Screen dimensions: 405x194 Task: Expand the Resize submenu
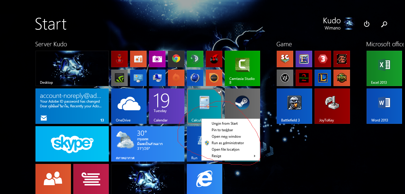tap(231, 156)
